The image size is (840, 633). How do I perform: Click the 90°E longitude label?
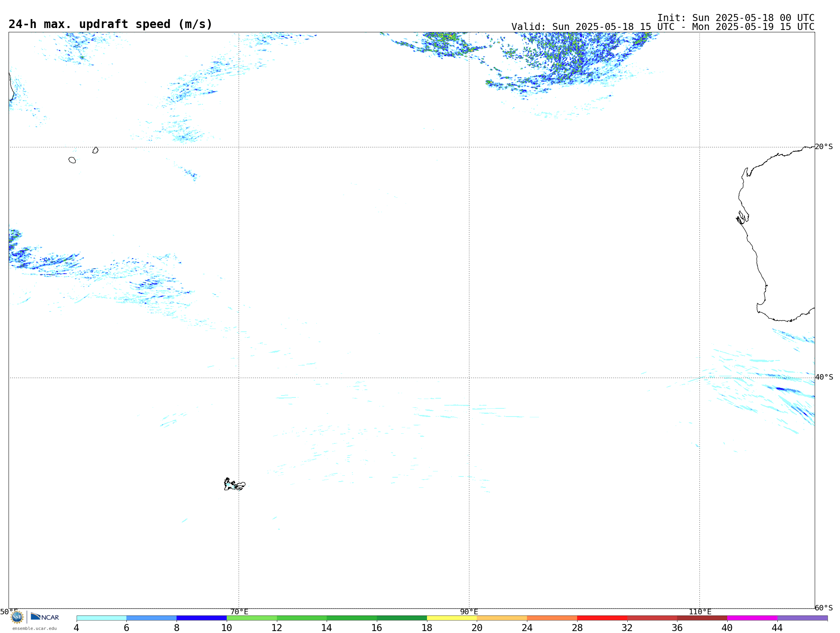click(x=469, y=612)
